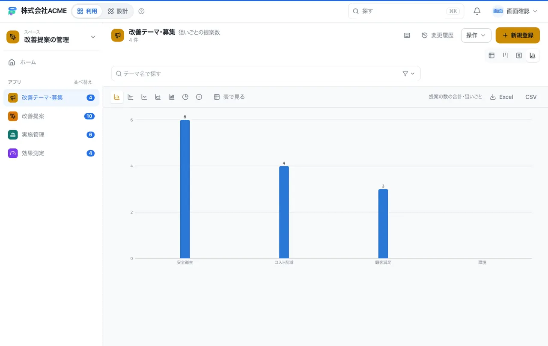The width and height of the screenshot is (548, 346).
Task: Click the ACME company logo
Action: (x=12, y=11)
